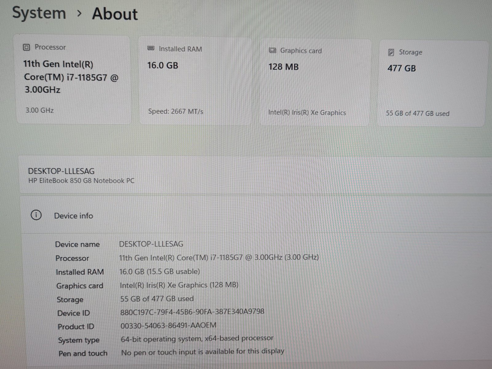This screenshot has width=492, height=369.
Task: Click the Storage drive icon
Action: coord(391,52)
